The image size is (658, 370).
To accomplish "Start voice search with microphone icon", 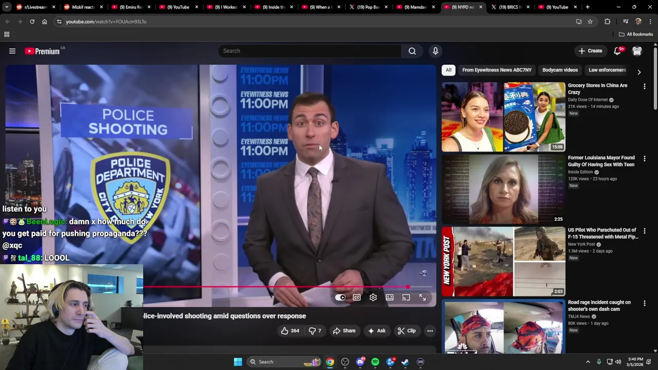I will click(435, 51).
